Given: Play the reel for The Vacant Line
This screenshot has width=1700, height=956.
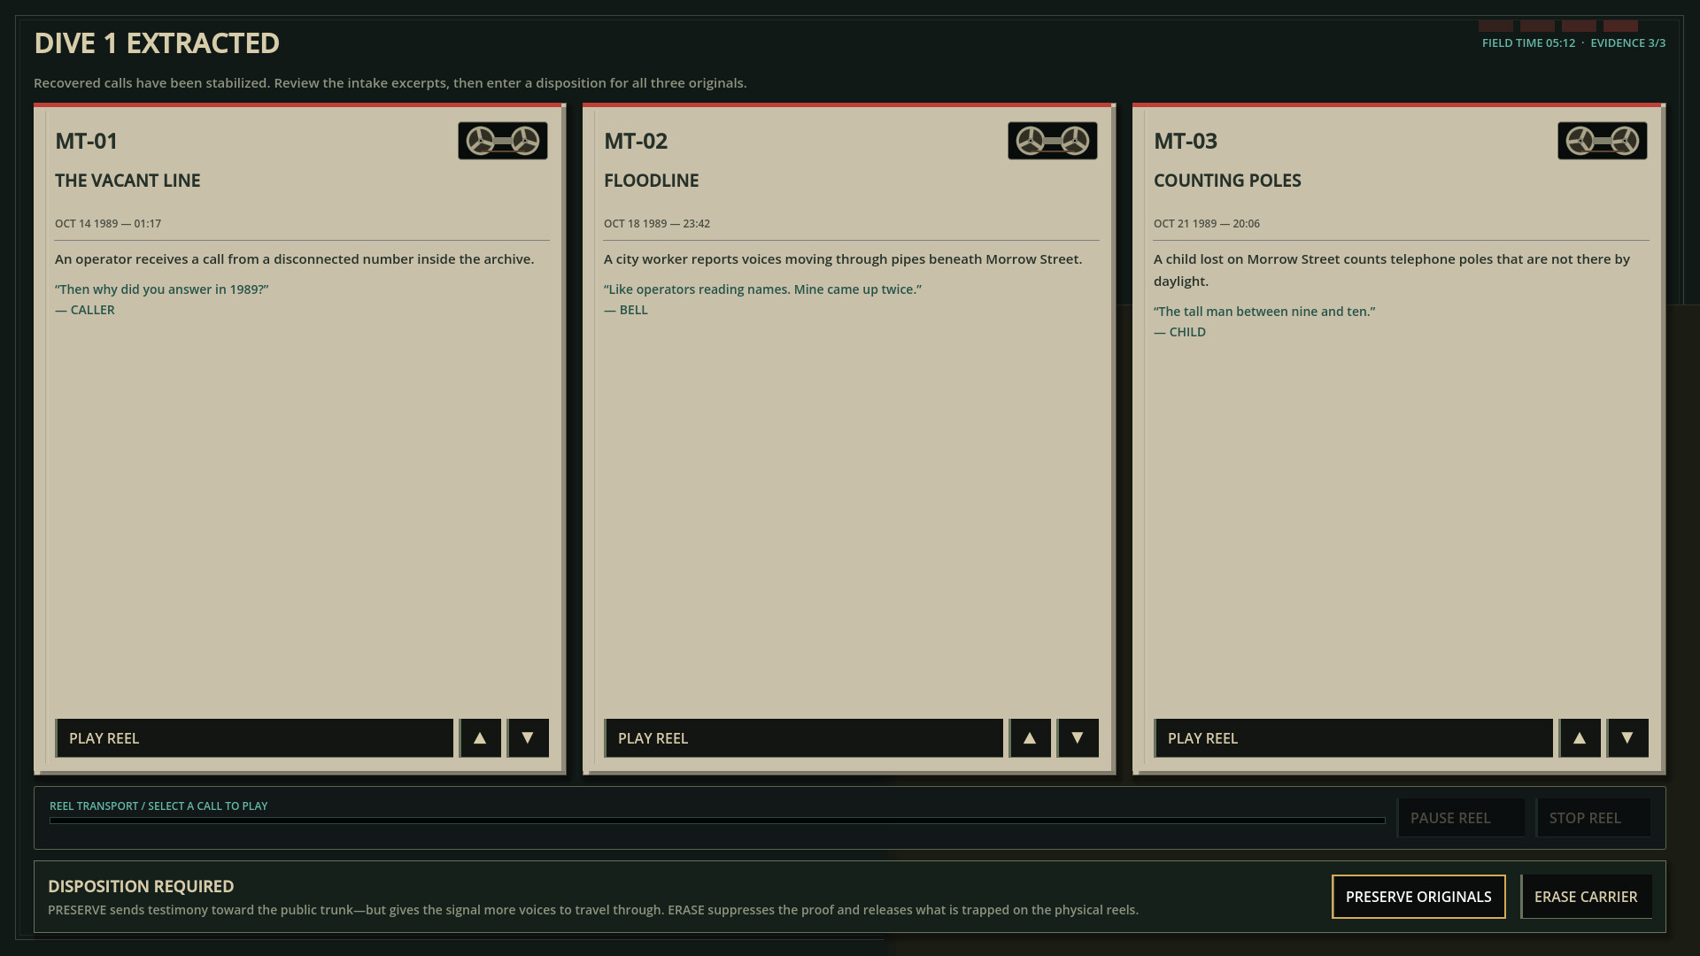Looking at the screenshot, I should tap(254, 738).
